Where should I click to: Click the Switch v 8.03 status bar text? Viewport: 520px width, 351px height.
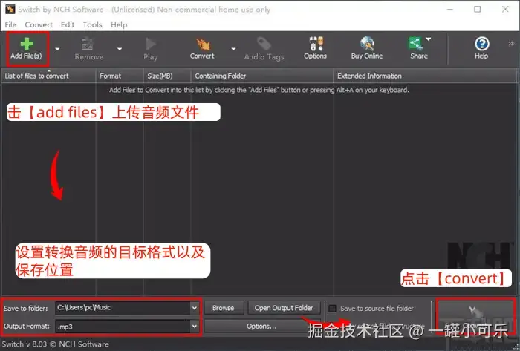coord(56,344)
